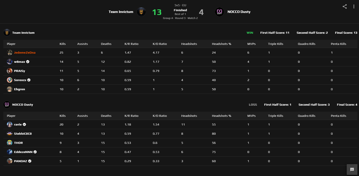
Task: Open PANDAZ player profile link
Action: [21, 161]
